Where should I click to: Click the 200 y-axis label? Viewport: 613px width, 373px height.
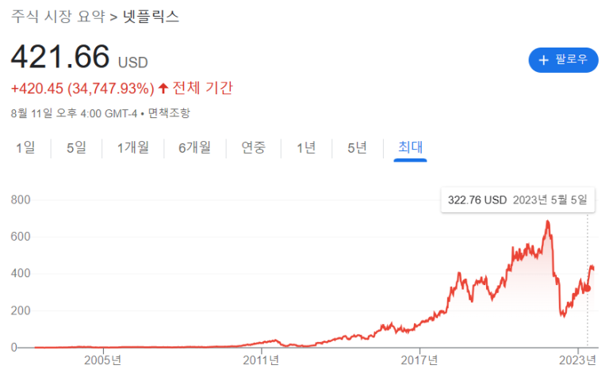(x=21, y=310)
